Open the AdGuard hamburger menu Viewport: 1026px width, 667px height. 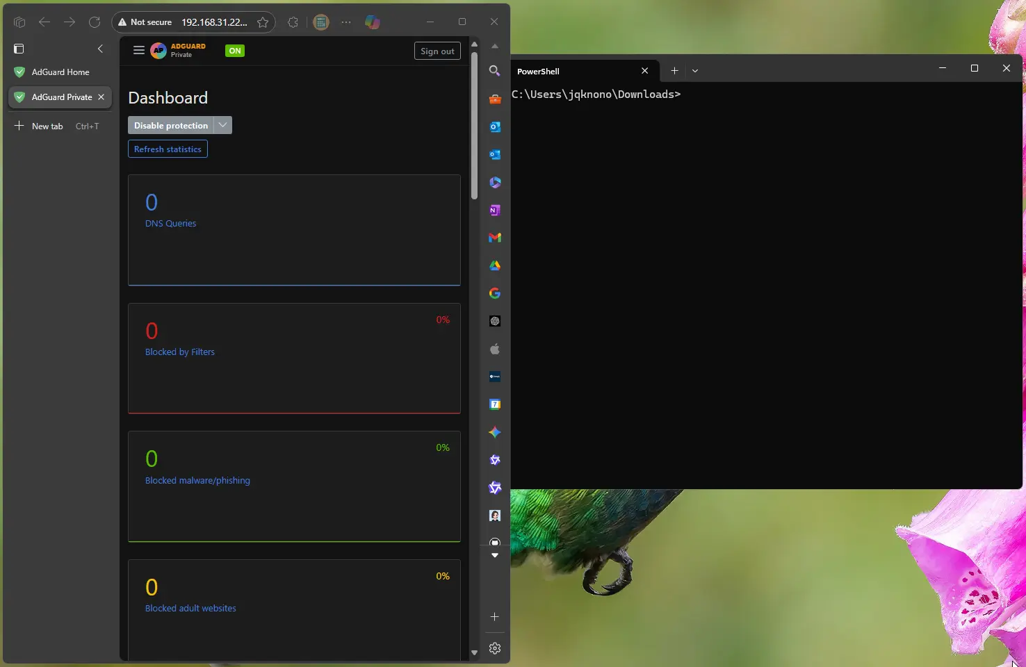[x=139, y=50]
